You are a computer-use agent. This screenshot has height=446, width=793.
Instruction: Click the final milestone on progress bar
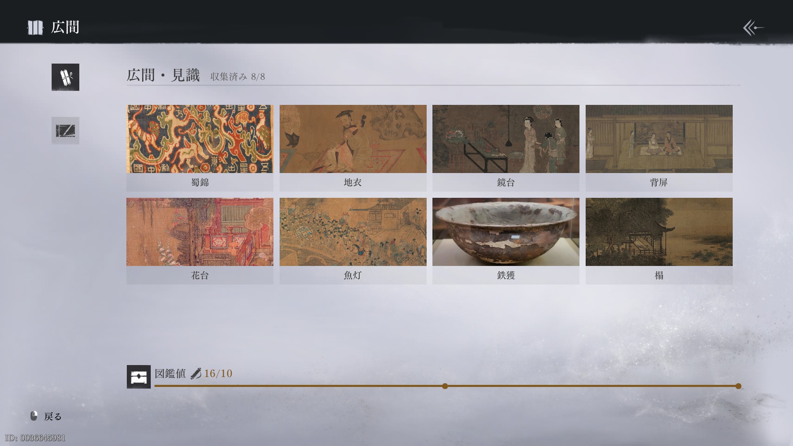click(738, 386)
